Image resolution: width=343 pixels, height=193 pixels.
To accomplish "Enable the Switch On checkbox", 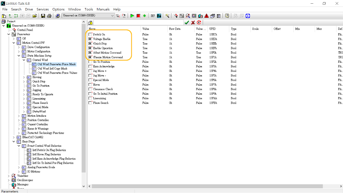I will pyautogui.click(x=90, y=34).
